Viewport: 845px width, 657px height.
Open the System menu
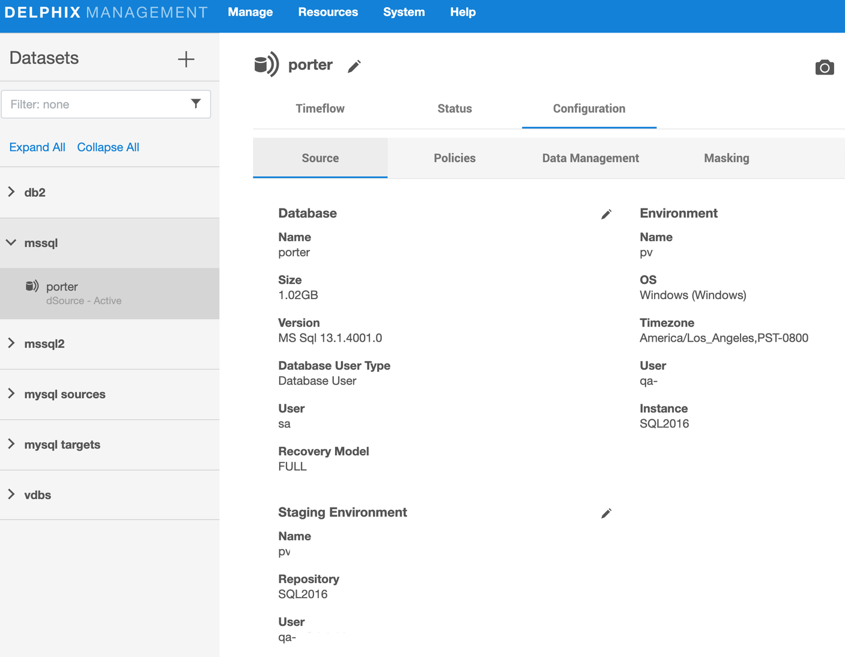(404, 12)
